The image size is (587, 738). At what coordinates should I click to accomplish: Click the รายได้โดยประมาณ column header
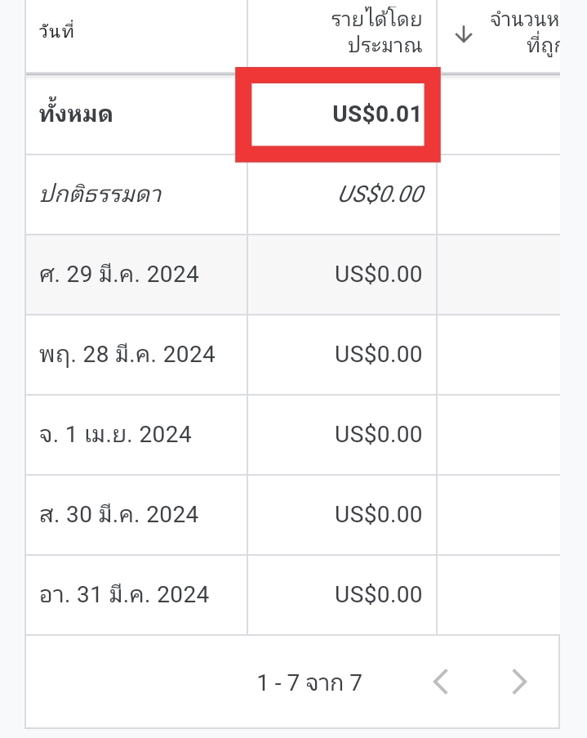point(376,33)
